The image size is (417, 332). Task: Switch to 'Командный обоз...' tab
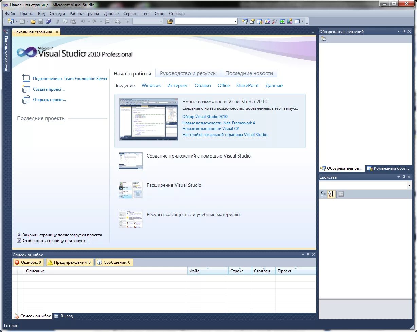click(x=388, y=168)
